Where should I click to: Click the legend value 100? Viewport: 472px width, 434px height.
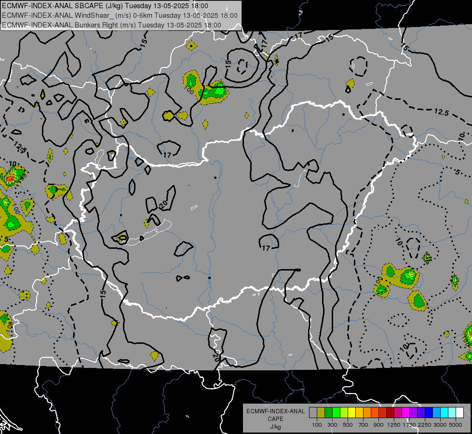point(317,425)
